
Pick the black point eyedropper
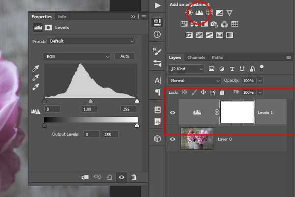coord(35,68)
